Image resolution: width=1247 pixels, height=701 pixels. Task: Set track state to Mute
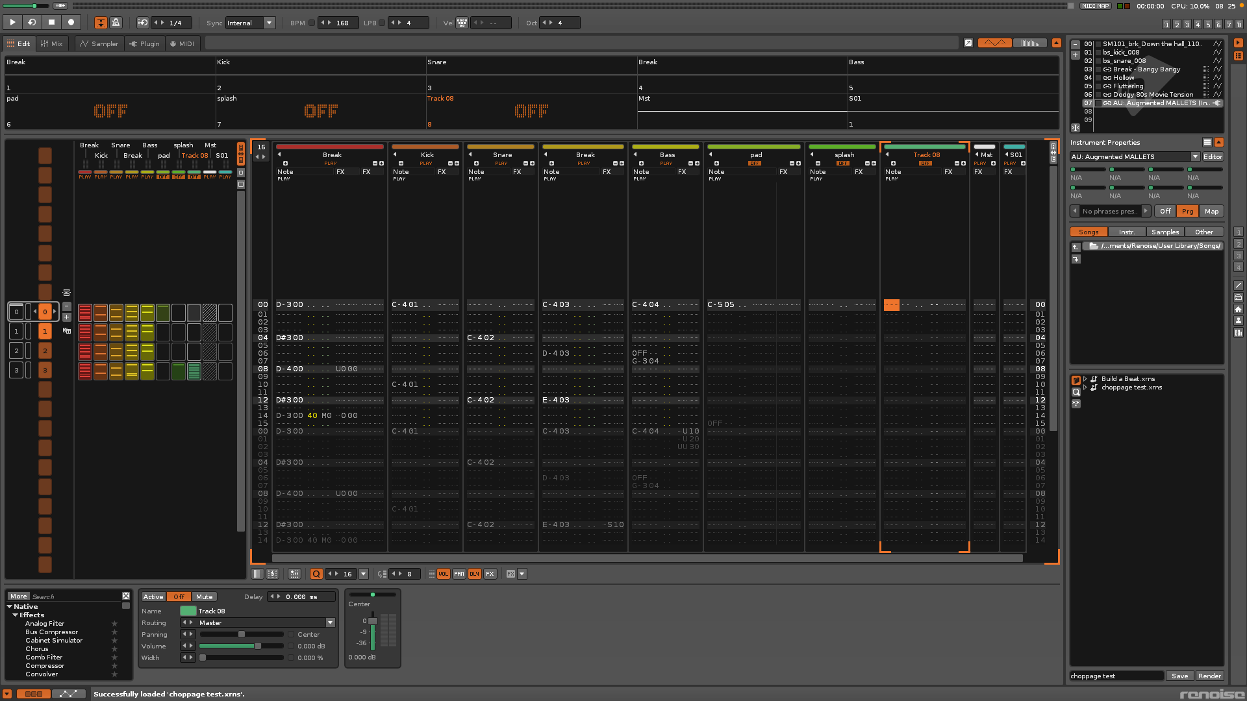(205, 596)
